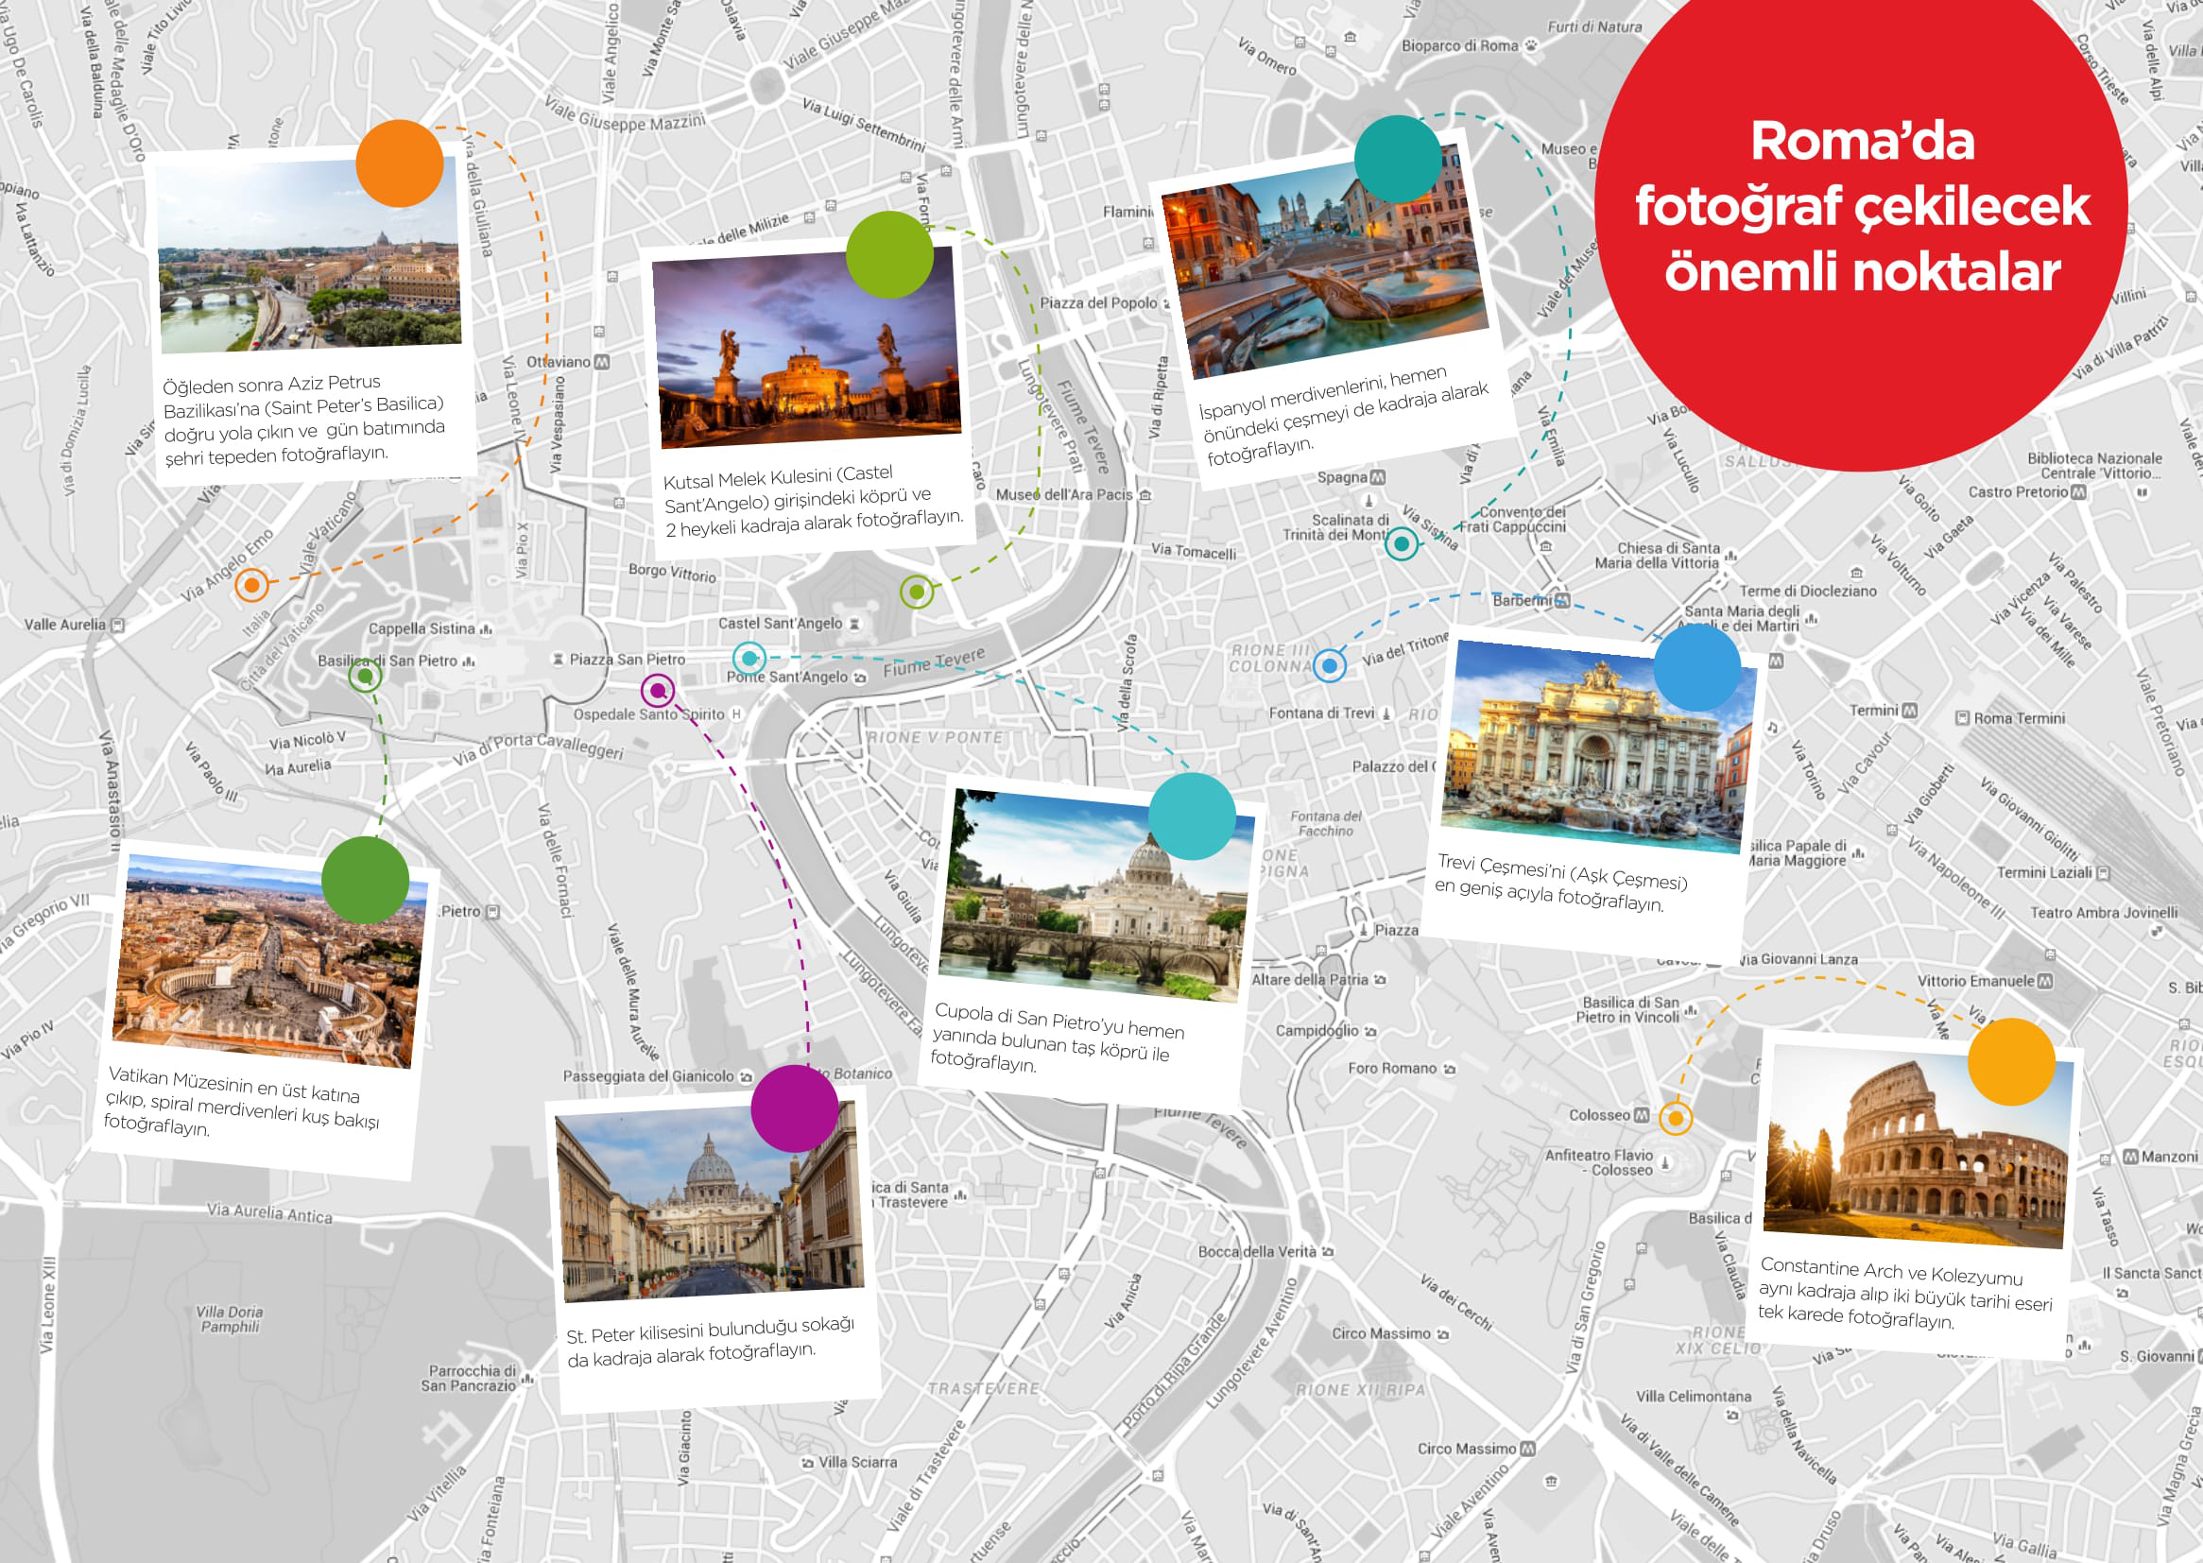Click the 'İspanyol merdivenlerini' caption text
The width and height of the screenshot is (2203, 1563).
(x=1344, y=415)
